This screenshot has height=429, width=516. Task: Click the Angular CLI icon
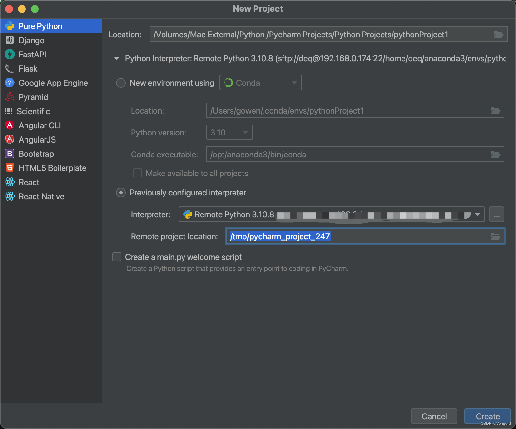click(x=10, y=125)
